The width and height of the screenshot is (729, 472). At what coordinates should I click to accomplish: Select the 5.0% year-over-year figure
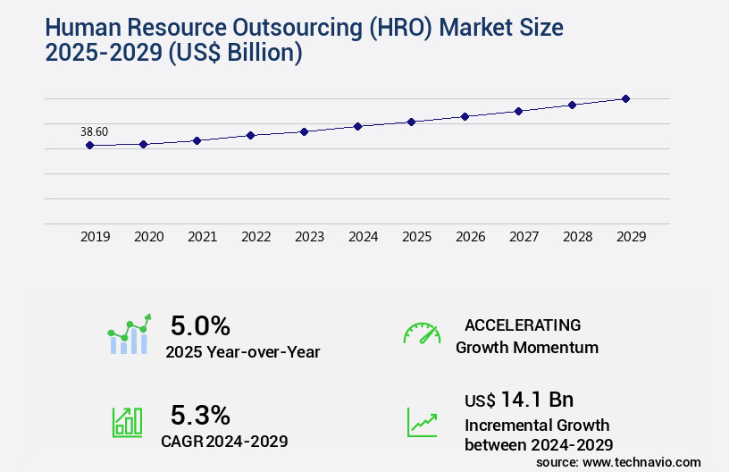[200, 325]
